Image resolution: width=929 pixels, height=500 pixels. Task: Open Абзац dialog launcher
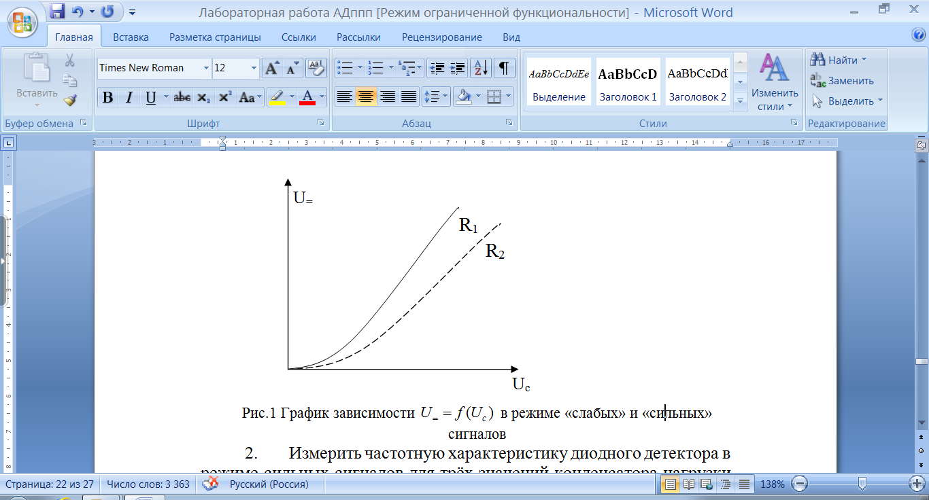[x=509, y=123]
